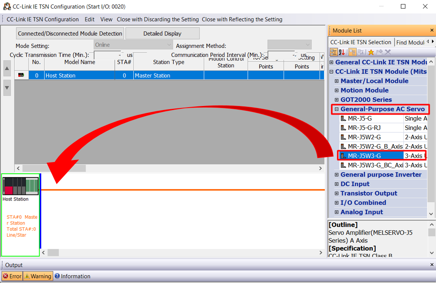Image resolution: width=436 pixels, height=283 pixels.
Task: Collapse CC-Link IE TSN Module (Mitsubishi) category
Action: 332,71
